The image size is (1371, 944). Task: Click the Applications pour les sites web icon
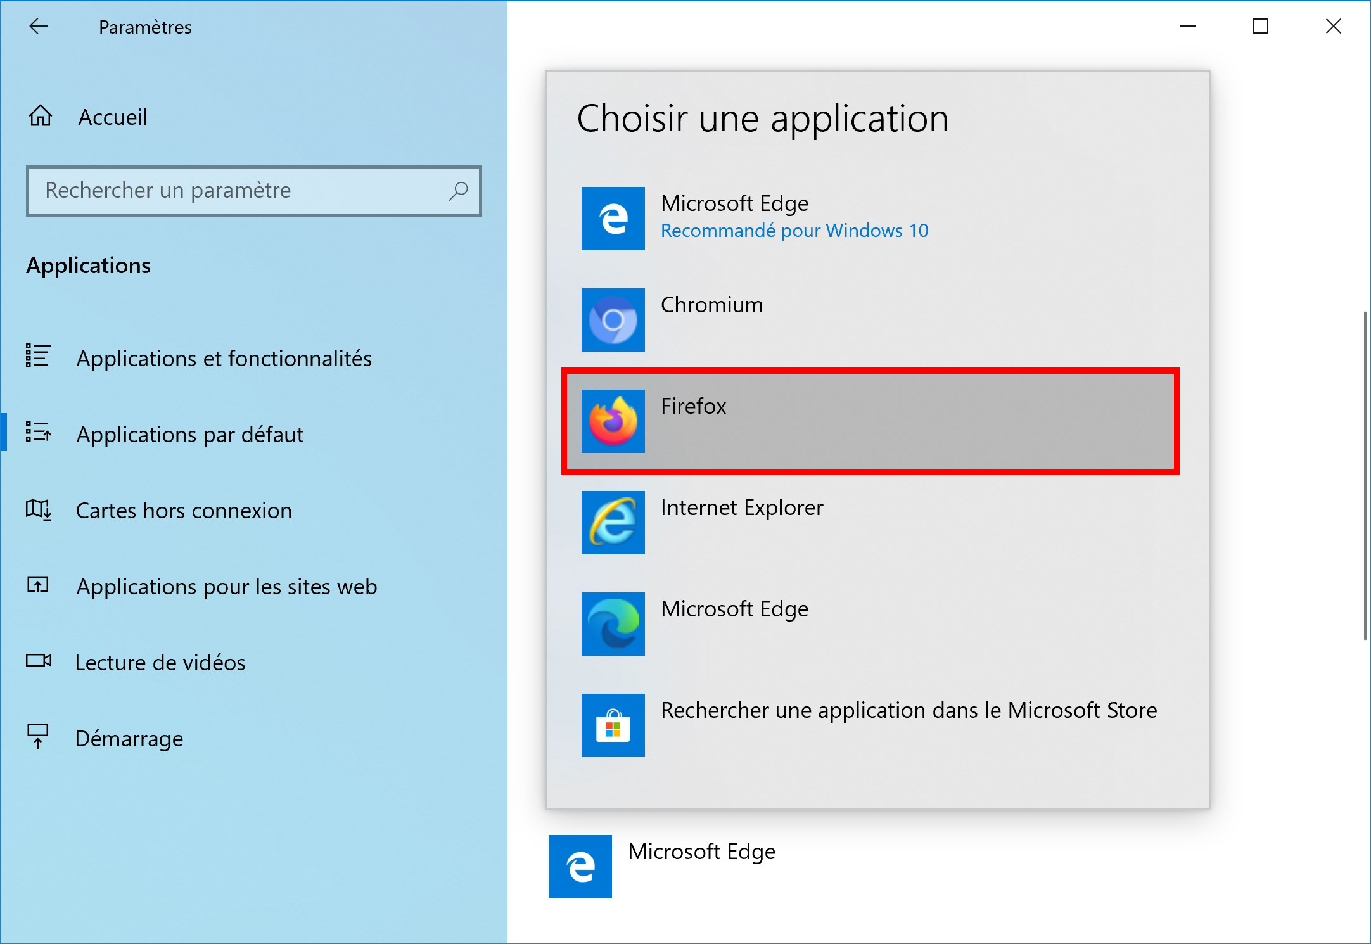pyautogui.click(x=38, y=584)
